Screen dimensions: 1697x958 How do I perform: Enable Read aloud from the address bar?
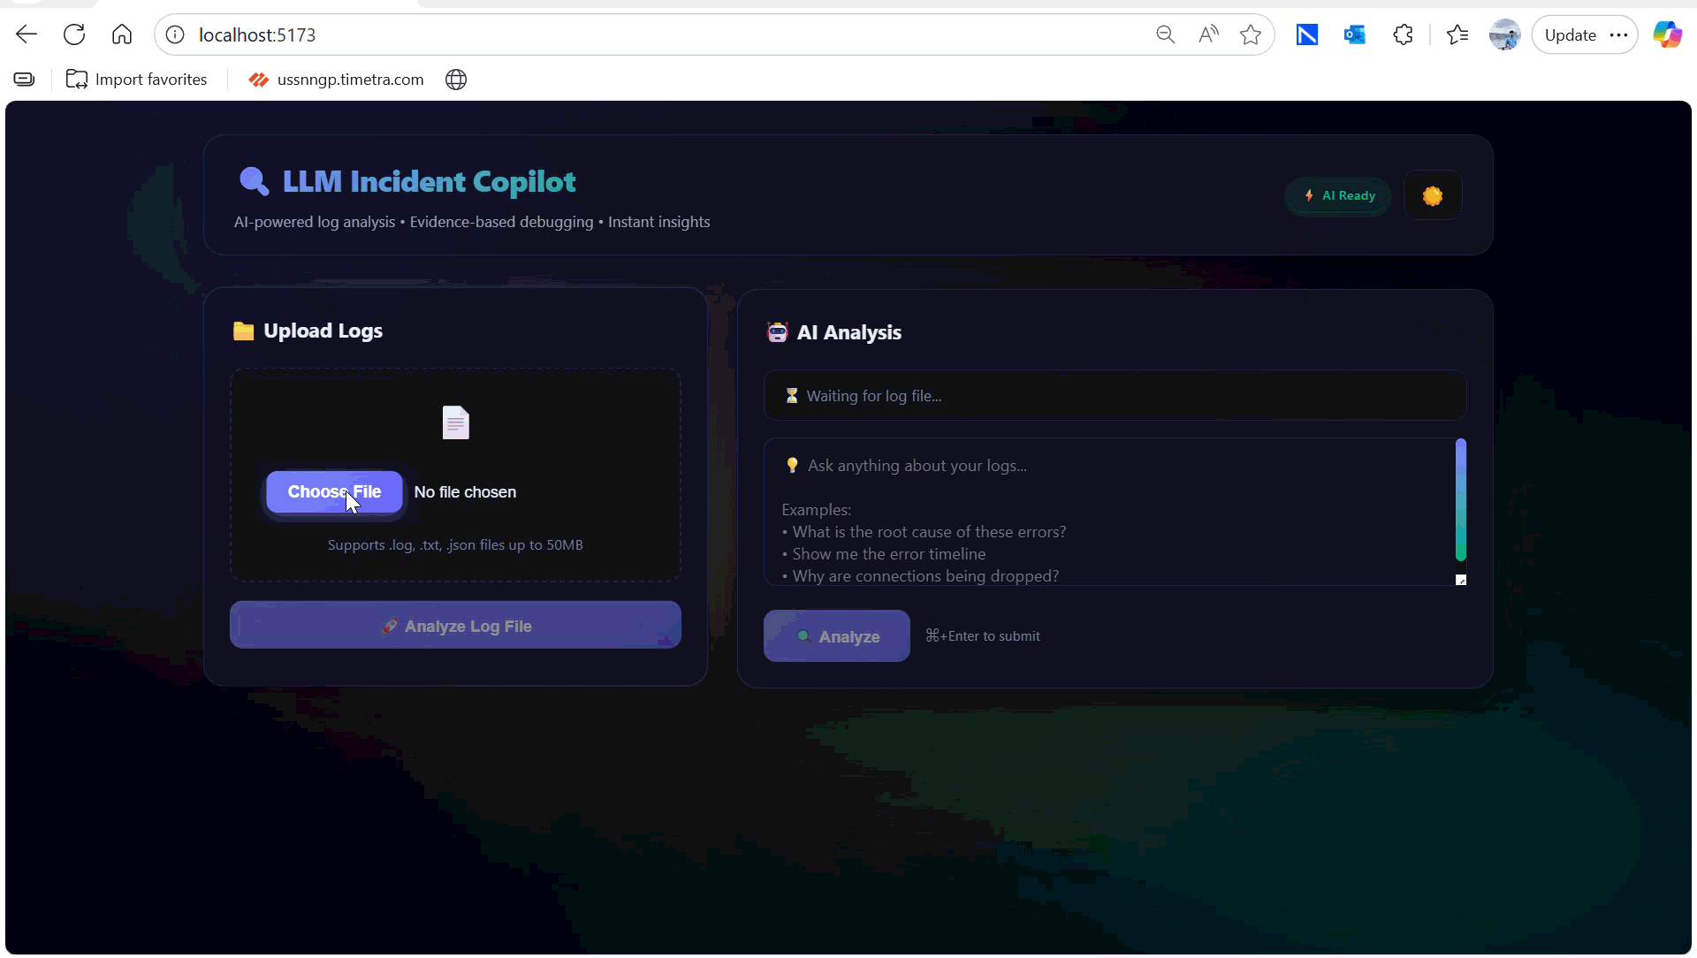coord(1208,34)
